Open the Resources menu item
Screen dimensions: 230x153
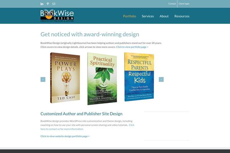pyautogui.click(x=182, y=16)
